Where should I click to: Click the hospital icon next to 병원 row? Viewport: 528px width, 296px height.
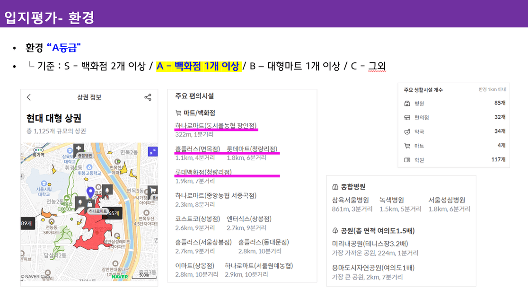[x=407, y=103]
